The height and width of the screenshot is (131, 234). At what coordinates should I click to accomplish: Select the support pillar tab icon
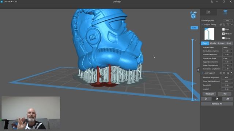[225, 12]
